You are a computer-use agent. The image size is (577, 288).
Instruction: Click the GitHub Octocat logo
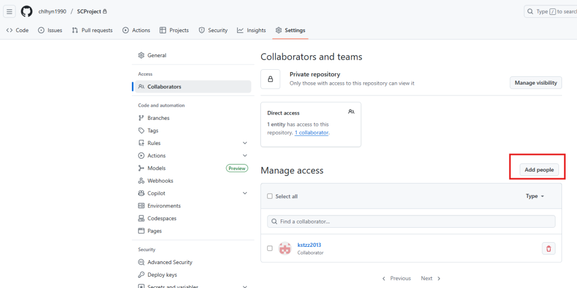(x=26, y=11)
